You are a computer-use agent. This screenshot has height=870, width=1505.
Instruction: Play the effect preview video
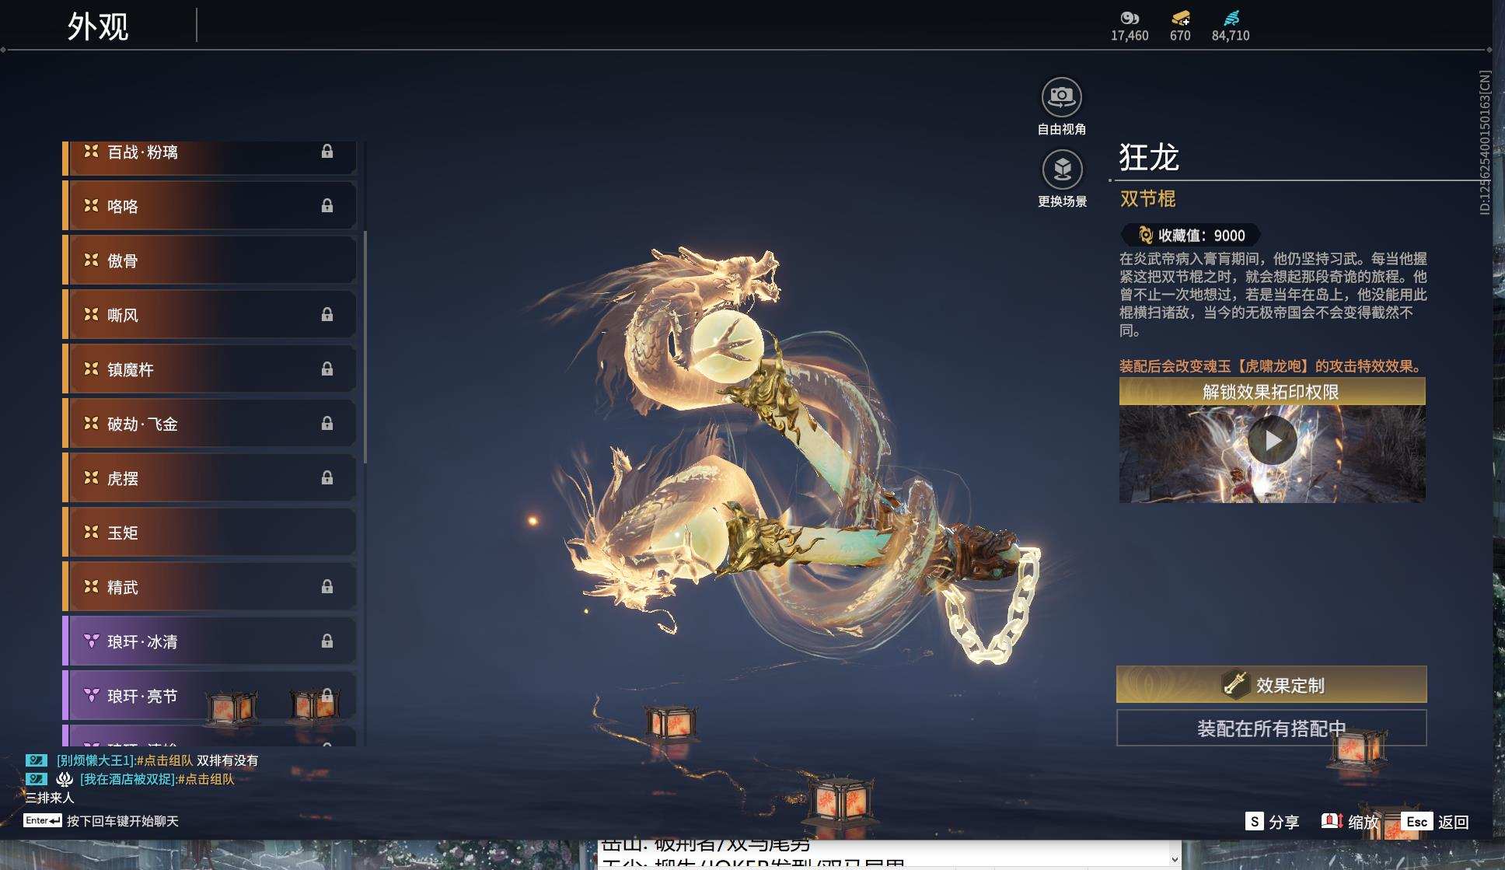(1272, 440)
